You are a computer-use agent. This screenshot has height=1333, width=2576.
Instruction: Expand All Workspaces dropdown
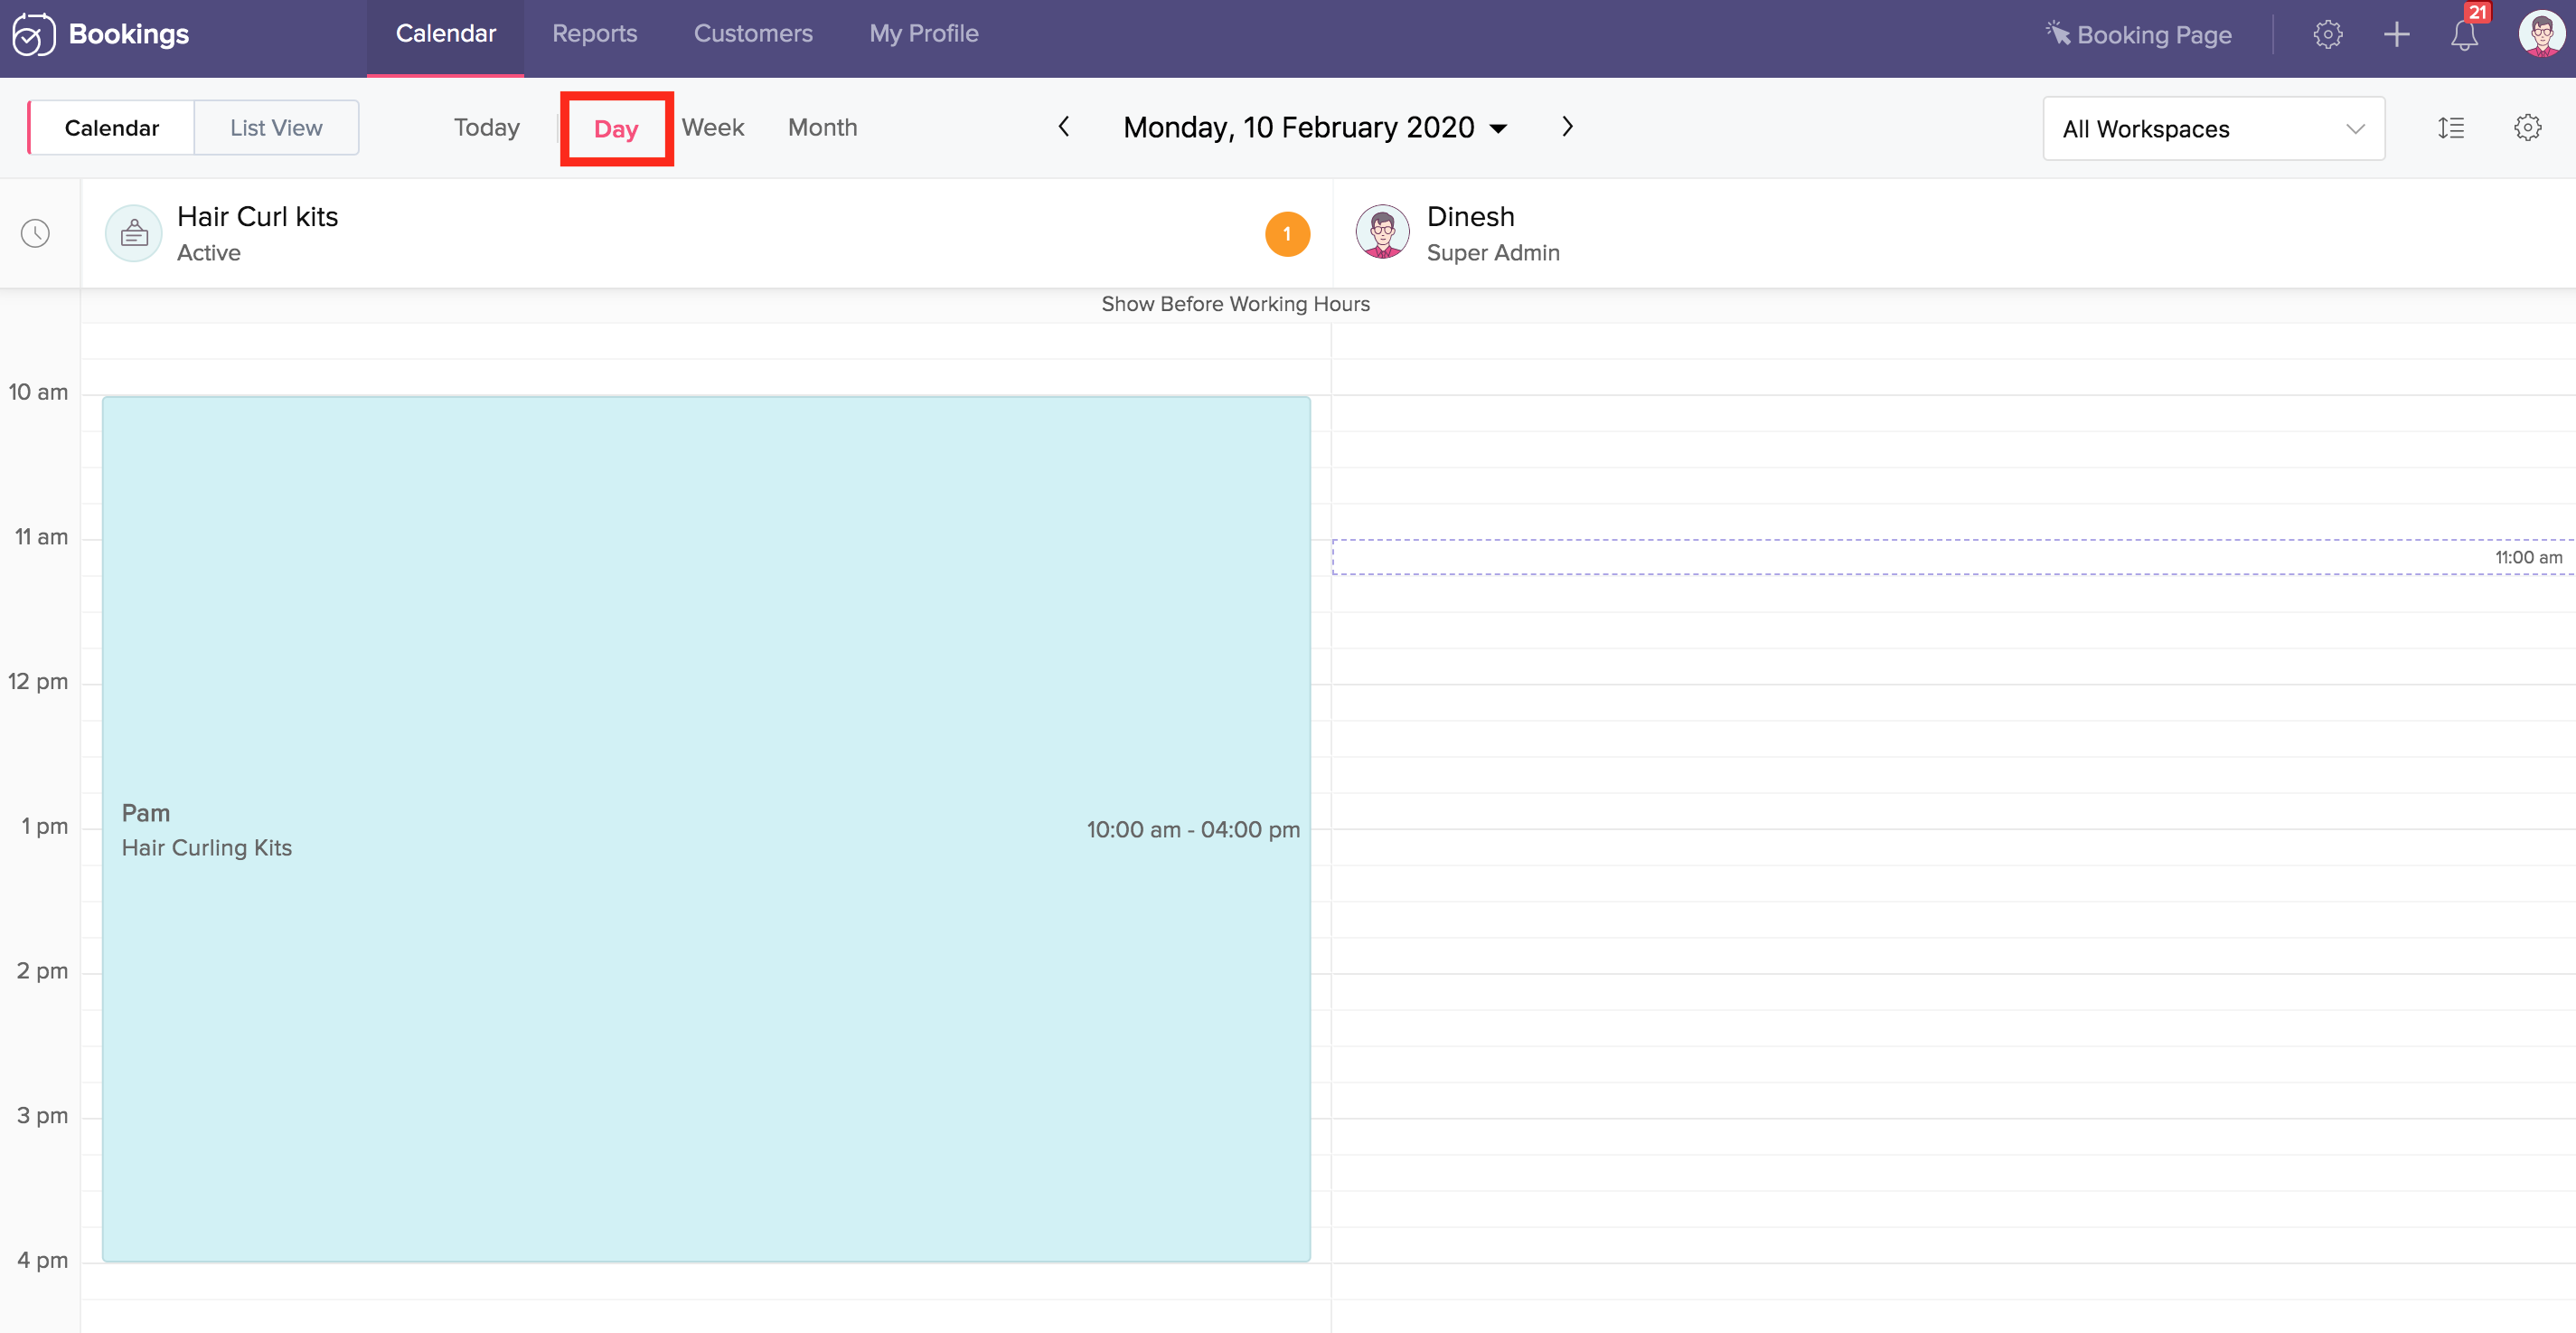[x=2212, y=129]
